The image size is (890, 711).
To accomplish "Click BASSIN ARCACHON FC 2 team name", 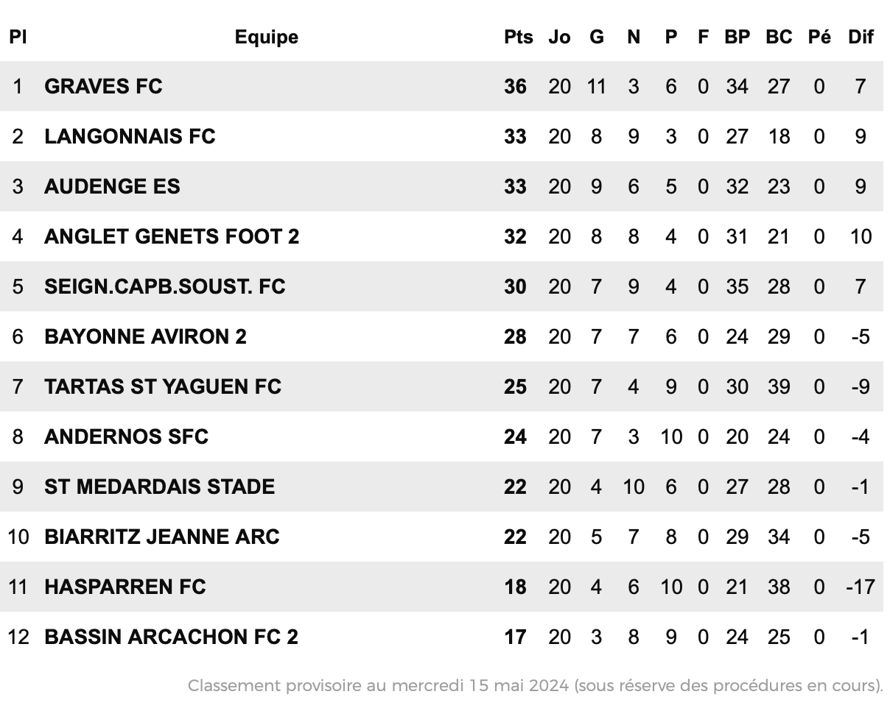I will click(x=171, y=637).
